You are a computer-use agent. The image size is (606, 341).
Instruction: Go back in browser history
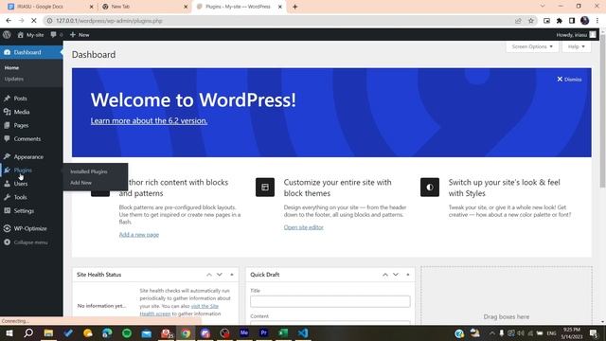coord(9,21)
